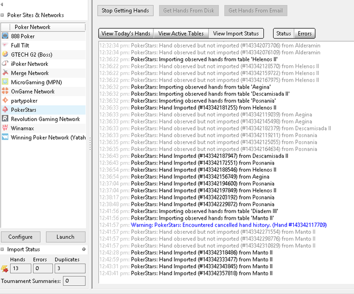354x294 pixels.
Task: Select Full Tilt in network list
Action: (43, 45)
